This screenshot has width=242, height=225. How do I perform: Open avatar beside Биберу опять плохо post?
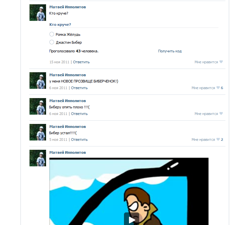coord(38,106)
